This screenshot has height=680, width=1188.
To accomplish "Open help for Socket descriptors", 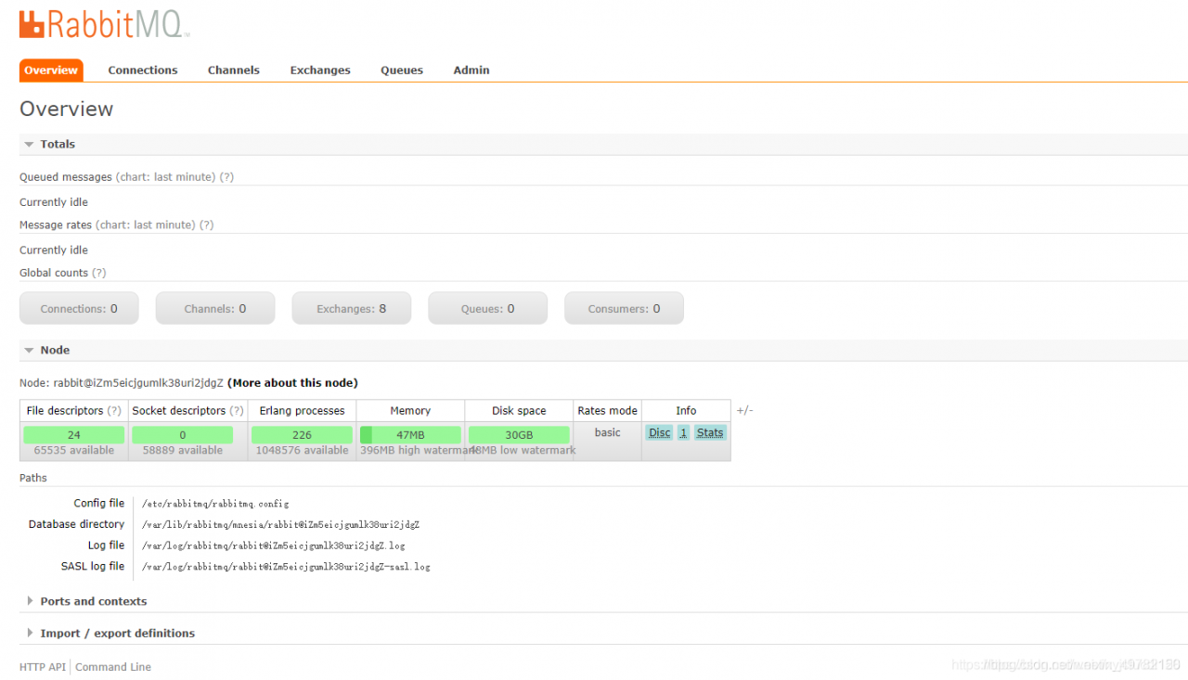I will (237, 411).
